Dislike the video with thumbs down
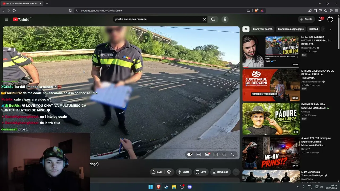The height and width of the screenshot is (191, 340). coord(169,172)
